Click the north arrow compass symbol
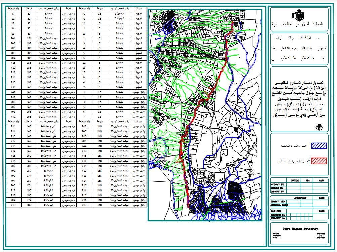Screen dimensions: 337x252 318,128
